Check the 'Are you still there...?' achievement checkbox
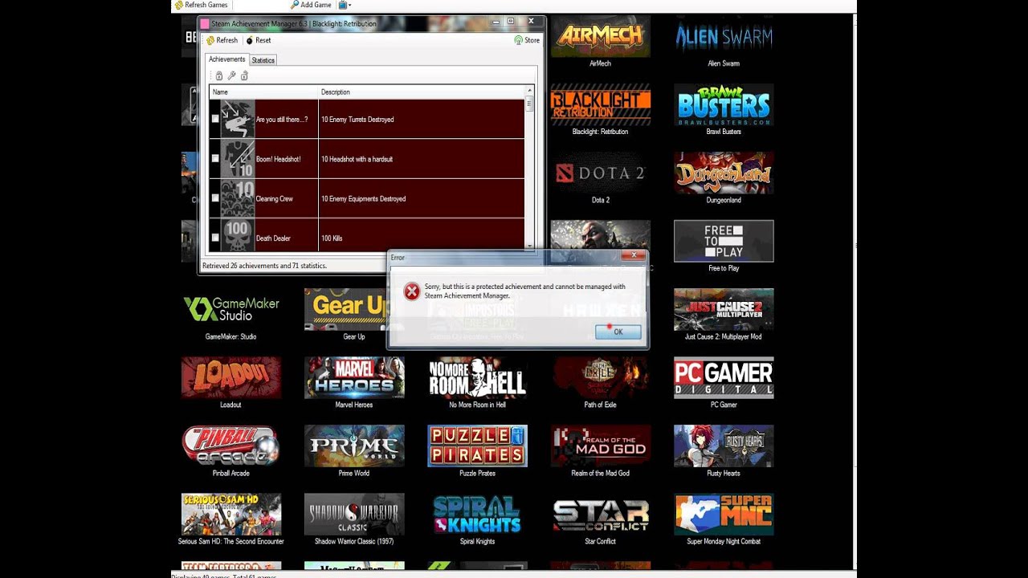 pos(215,119)
